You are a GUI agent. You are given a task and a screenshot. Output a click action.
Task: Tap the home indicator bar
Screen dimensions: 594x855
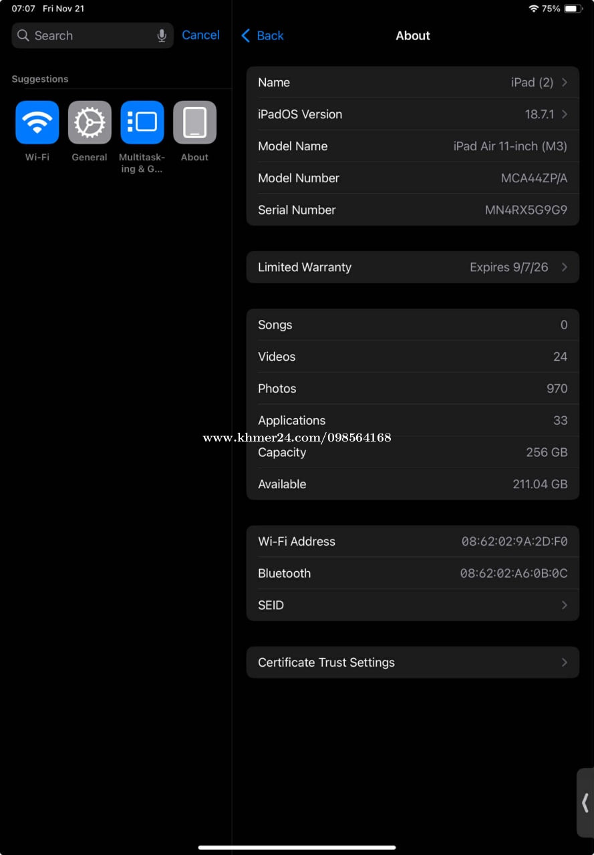point(297,848)
